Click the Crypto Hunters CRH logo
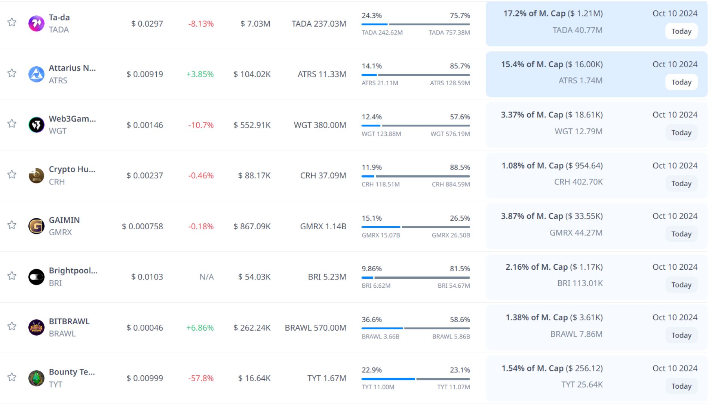The width and height of the screenshot is (718, 404). [x=36, y=175]
